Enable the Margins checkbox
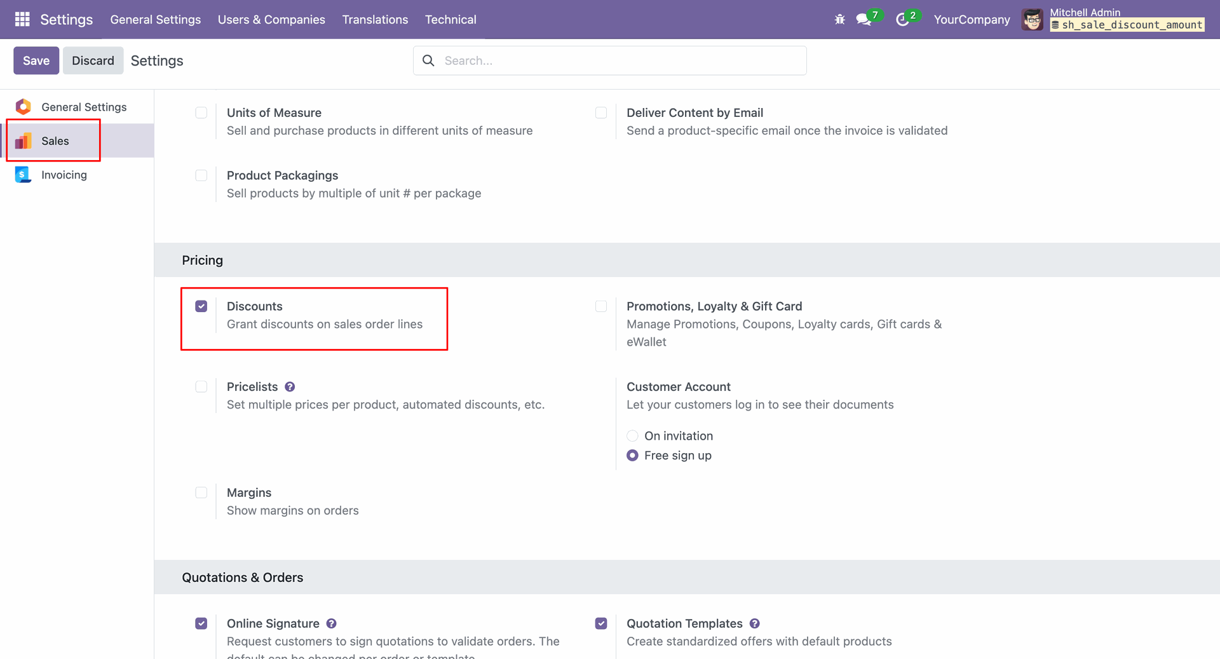 (x=201, y=493)
